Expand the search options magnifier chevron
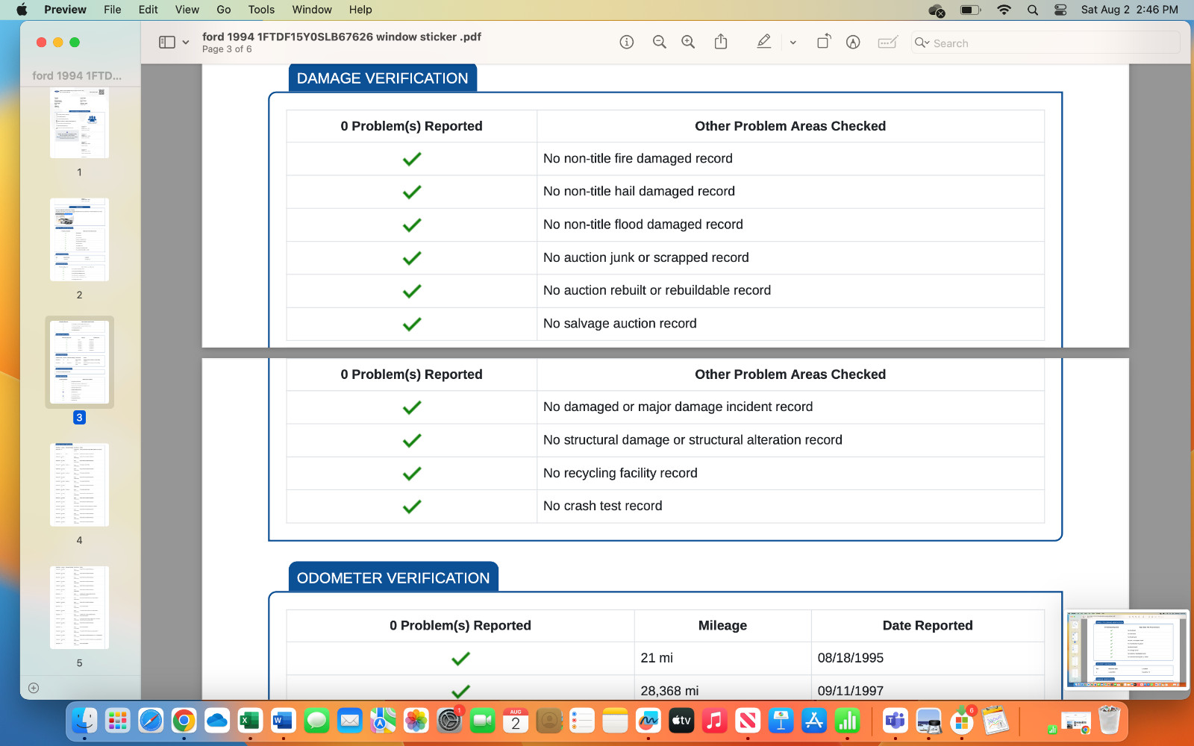Viewport: 1194px width, 746px height. 922,43
